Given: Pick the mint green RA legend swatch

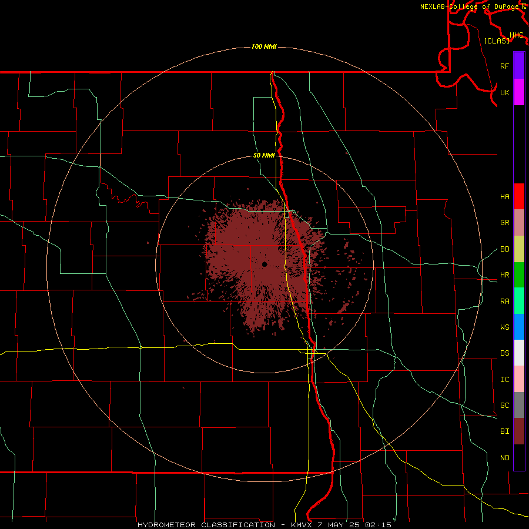Looking at the screenshot, I should [519, 301].
